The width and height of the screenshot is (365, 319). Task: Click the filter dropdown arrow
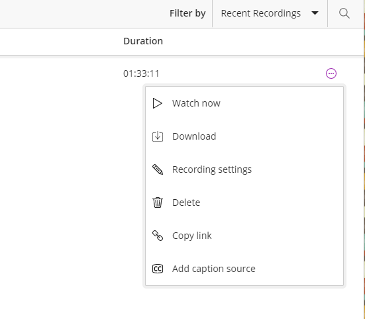point(315,13)
